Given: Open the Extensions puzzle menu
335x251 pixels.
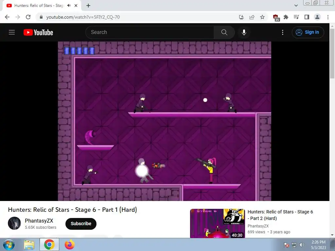Looking at the screenshot, I should pyautogui.click(x=286, y=17).
